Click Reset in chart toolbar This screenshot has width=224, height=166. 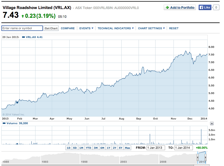click(174, 28)
